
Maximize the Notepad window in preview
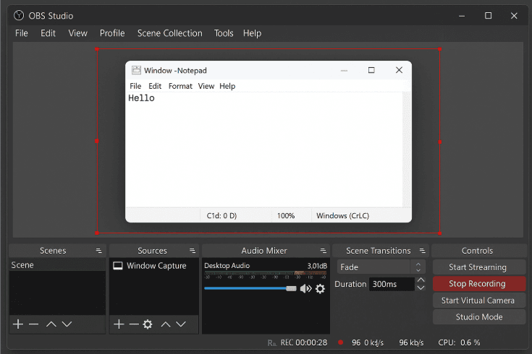click(x=371, y=70)
